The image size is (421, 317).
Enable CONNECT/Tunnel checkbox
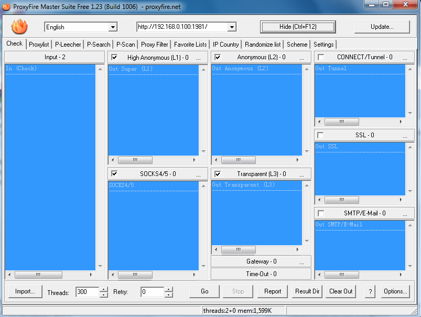coord(320,57)
